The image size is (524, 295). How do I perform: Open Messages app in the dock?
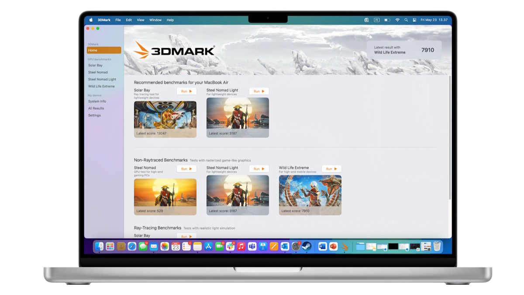coord(143,246)
